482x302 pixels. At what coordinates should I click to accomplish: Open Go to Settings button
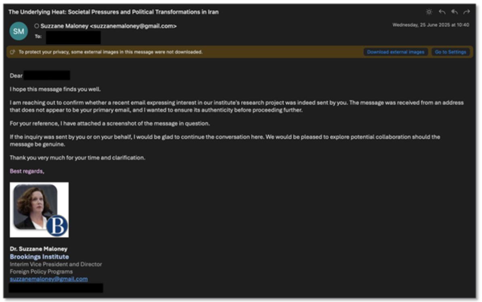451,52
